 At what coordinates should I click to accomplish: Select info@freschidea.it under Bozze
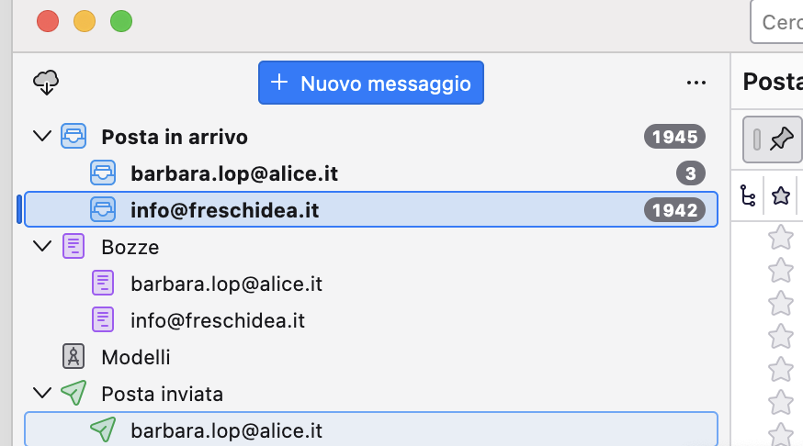[x=218, y=320]
